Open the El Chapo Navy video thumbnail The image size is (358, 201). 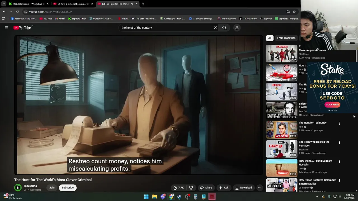(282, 92)
